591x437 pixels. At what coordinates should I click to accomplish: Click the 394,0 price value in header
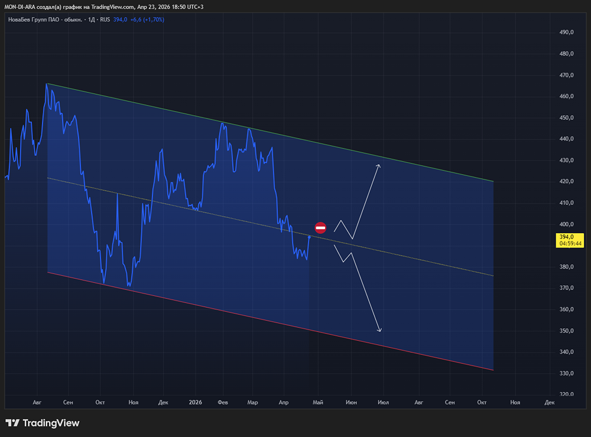[120, 19]
